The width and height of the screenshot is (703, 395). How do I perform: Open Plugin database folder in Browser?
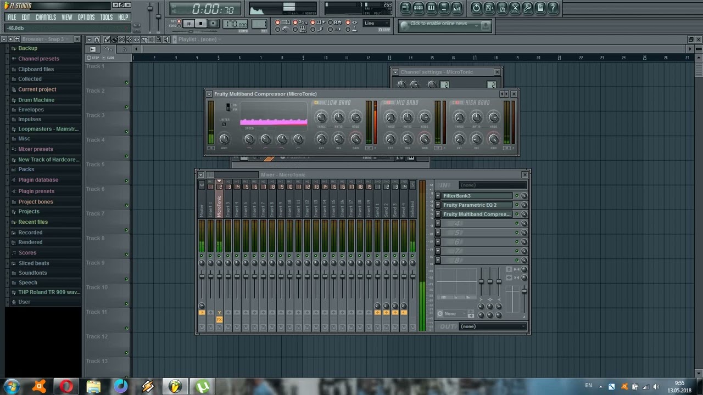tap(38, 180)
